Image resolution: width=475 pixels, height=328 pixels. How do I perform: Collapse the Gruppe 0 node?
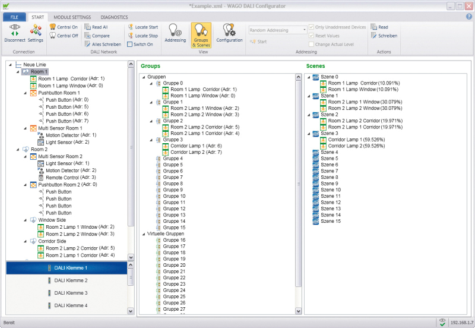151,83
